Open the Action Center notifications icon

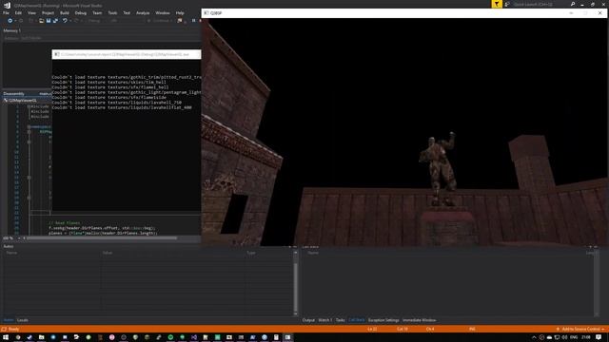click(x=599, y=337)
